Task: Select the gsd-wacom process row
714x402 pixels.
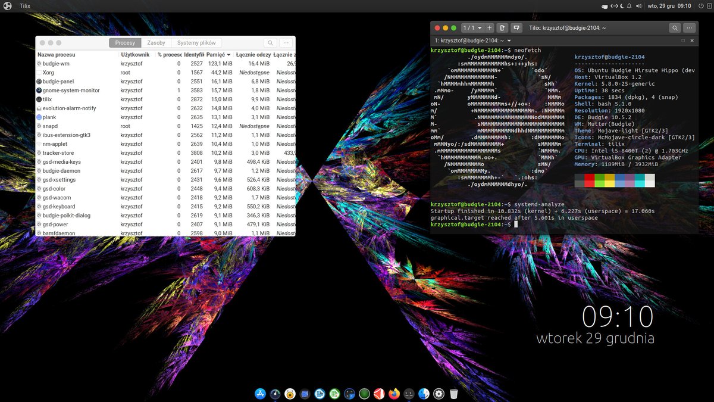Action: coord(165,198)
